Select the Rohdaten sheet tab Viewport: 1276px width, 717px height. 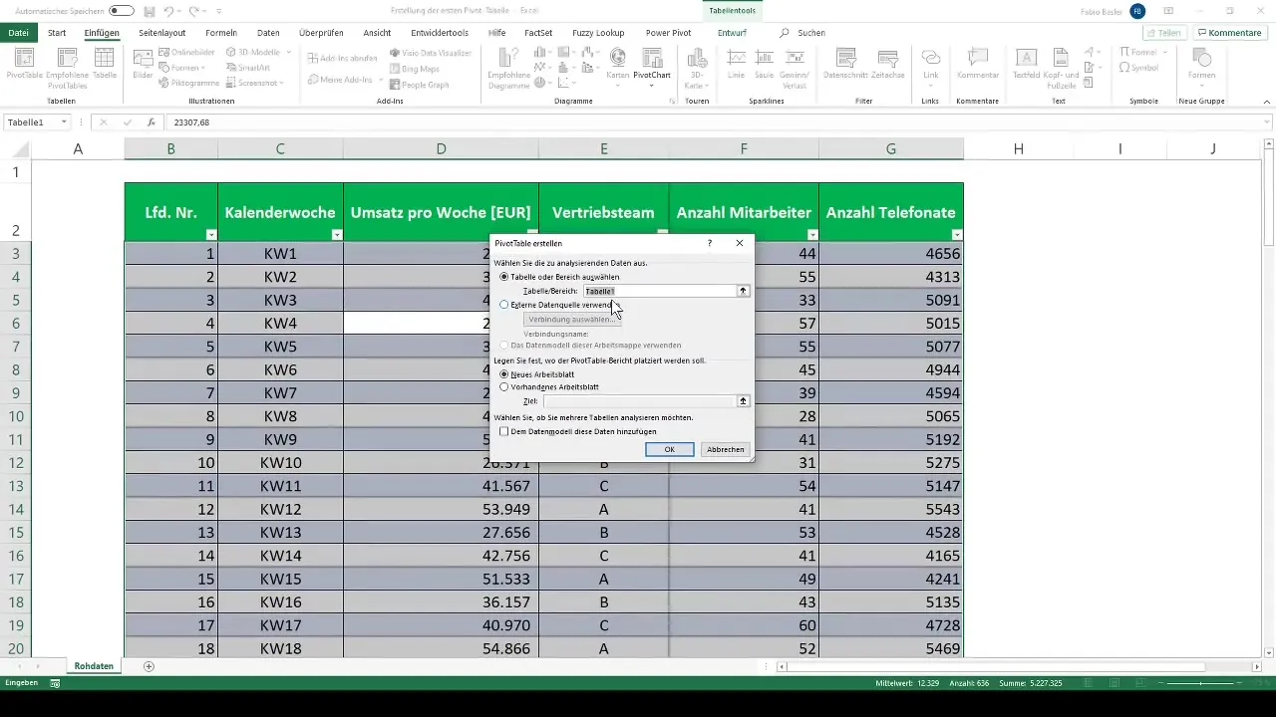click(x=94, y=666)
